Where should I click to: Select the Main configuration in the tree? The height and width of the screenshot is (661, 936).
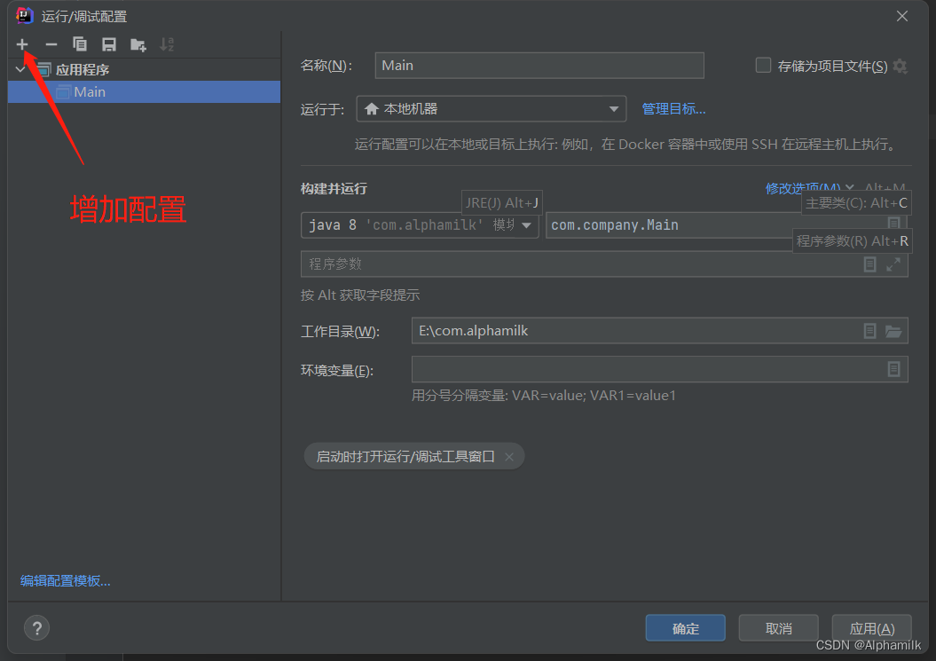(x=90, y=91)
